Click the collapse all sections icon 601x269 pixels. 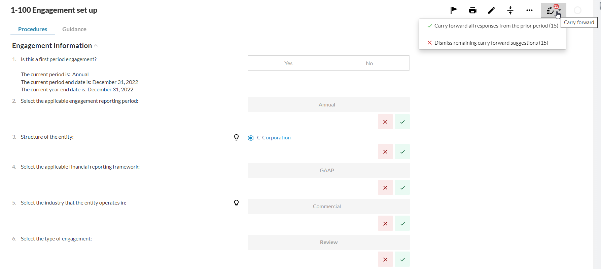(x=510, y=10)
